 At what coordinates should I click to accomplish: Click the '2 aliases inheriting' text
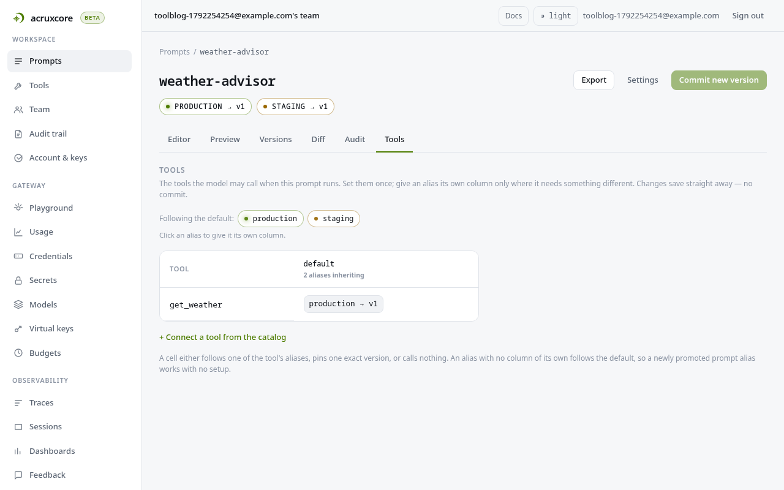[x=334, y=276]
